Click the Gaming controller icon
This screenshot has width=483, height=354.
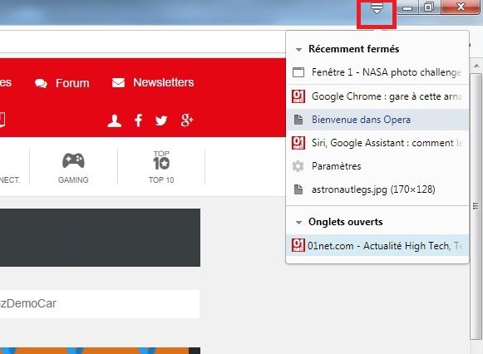[x=73, y=160]
